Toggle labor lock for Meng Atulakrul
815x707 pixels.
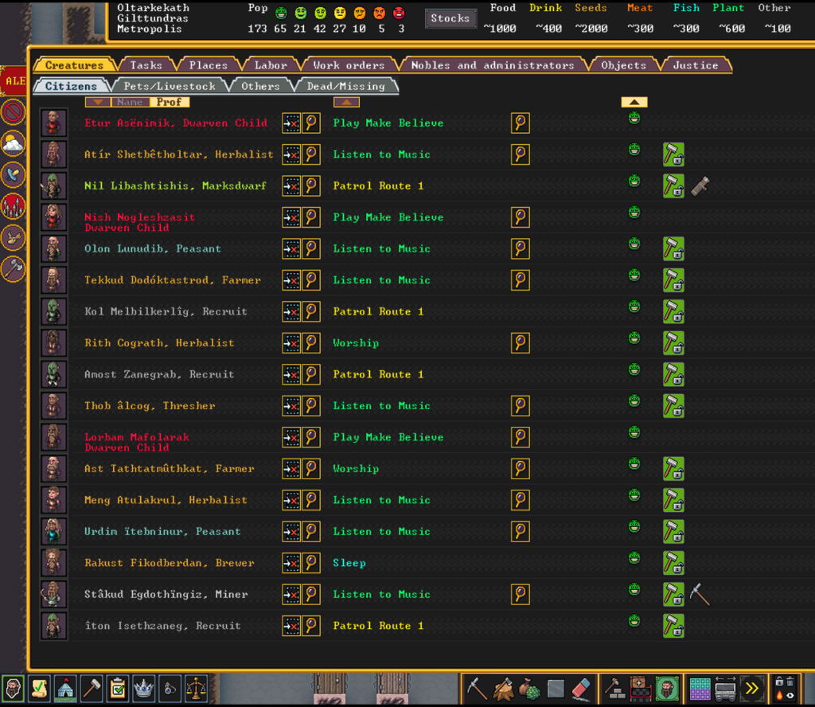673,500
